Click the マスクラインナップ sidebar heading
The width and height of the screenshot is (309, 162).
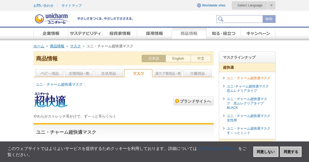(247, 57)
